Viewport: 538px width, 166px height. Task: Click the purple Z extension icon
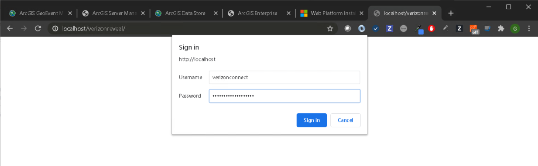coord(390,28)
